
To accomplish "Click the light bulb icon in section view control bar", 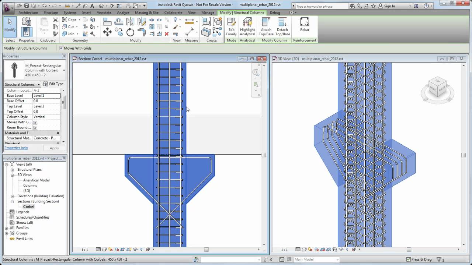I will tap(141, 250).
